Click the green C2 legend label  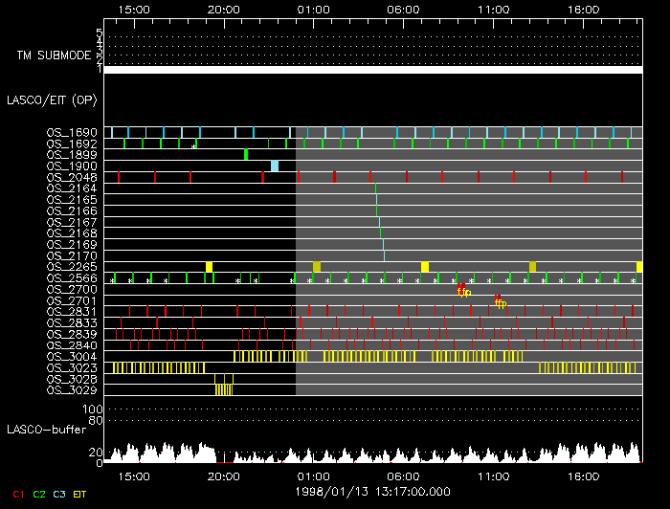click(39, 494)
